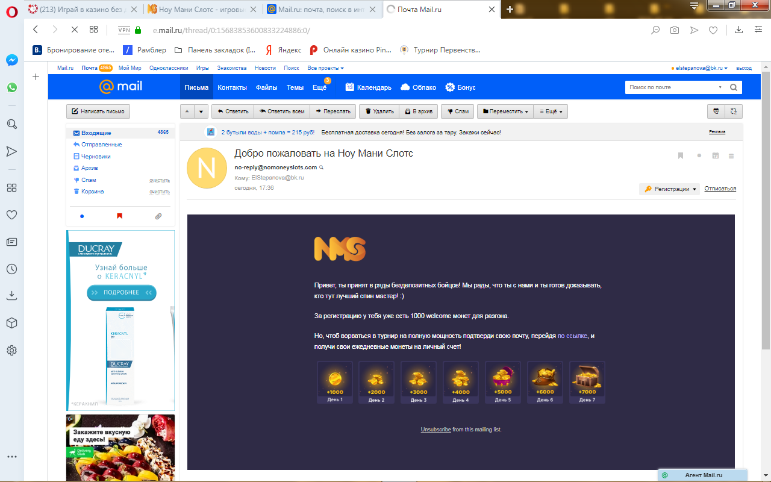Open a new browser tab with plus
This screenshot has height=482, width=771.
click(510, 9)
